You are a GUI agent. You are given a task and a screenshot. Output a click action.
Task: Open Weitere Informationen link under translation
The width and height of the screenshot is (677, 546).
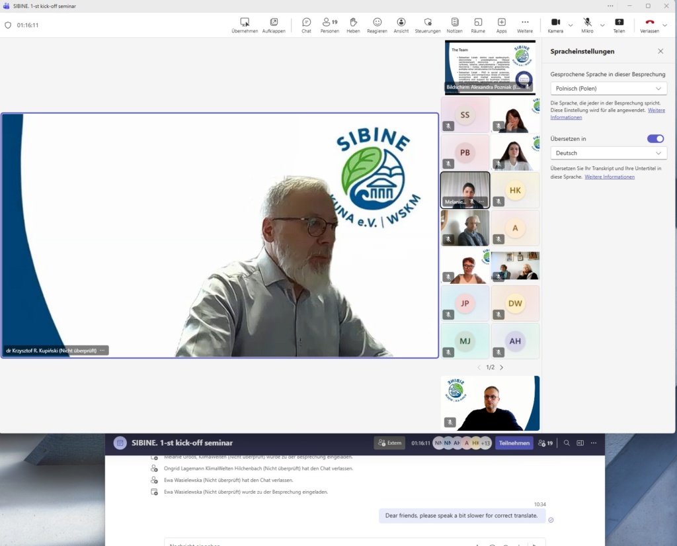609,177
